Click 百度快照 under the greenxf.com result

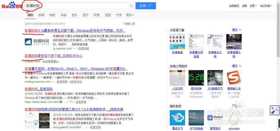(95, 127)
